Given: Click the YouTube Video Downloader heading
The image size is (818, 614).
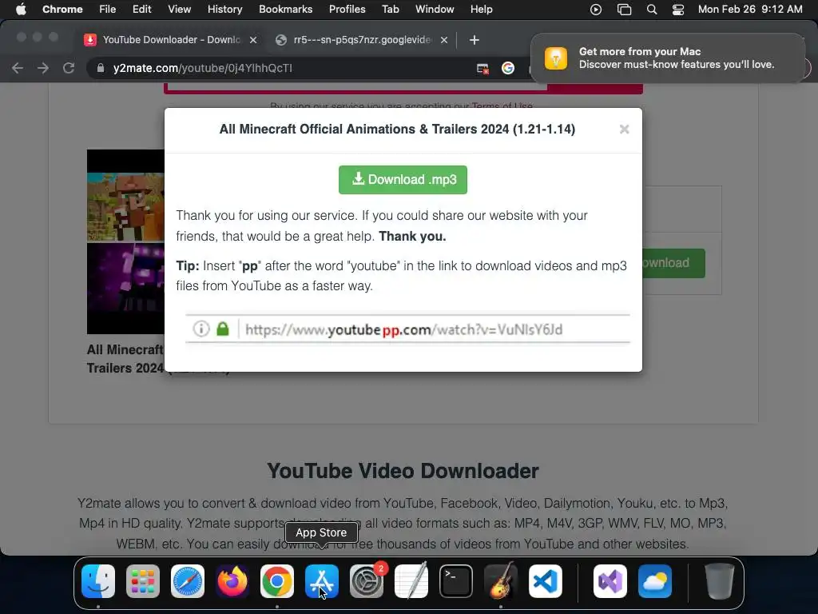Looking at the screenshot, I should click(x=403, y=470).
